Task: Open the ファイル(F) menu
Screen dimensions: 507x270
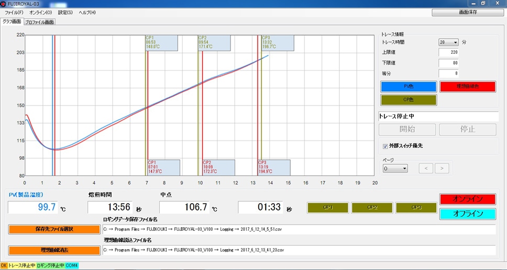Action: pyautogui.click(x=14, y=13)
